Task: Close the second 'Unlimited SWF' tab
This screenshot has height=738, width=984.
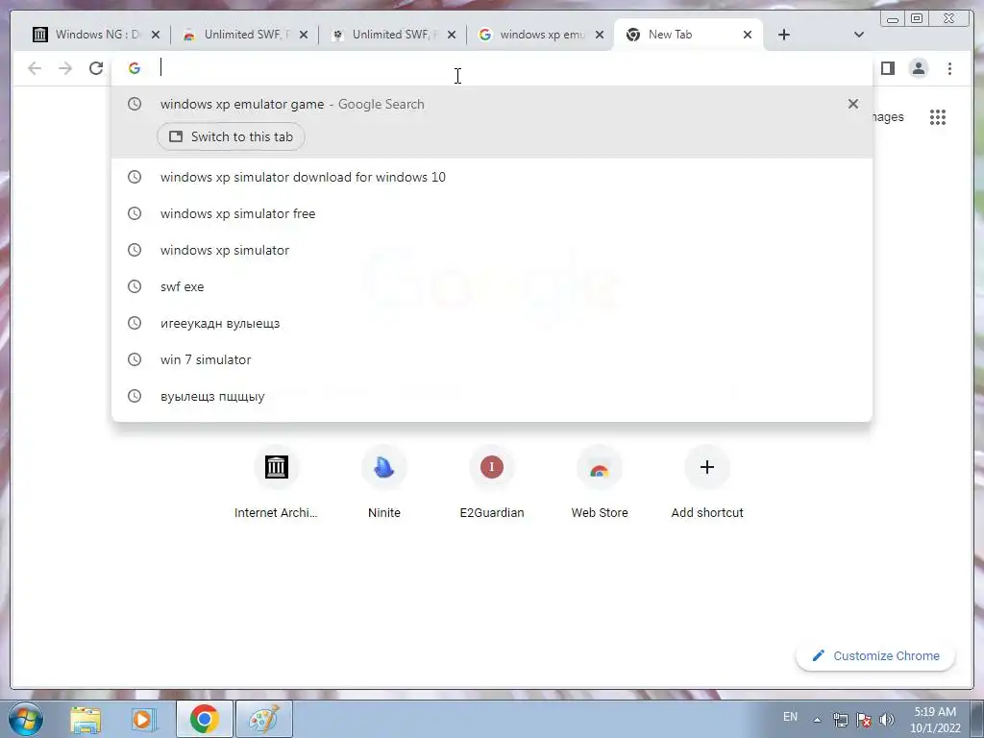Action: (x=452, y=35)
